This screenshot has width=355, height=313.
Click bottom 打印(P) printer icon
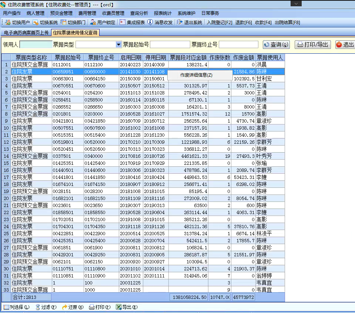coord(92,307)
